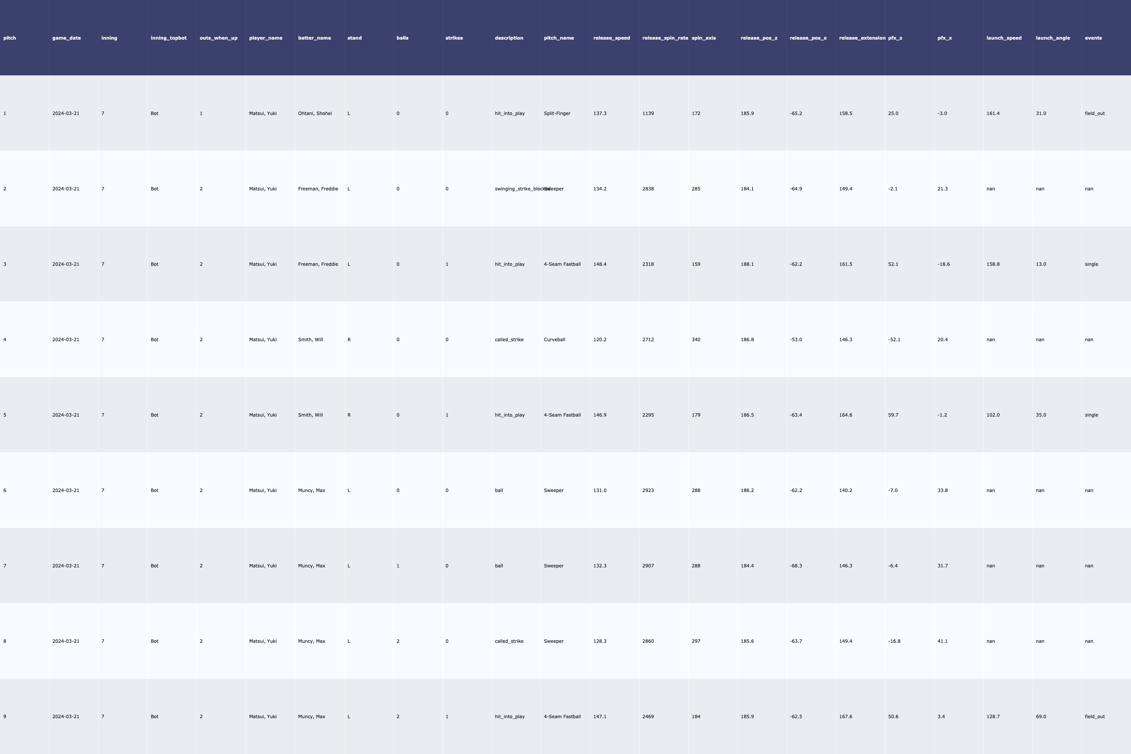Click the release_speed column header
The width and height of the screenshot is (1131, 754).
[611, 38]
